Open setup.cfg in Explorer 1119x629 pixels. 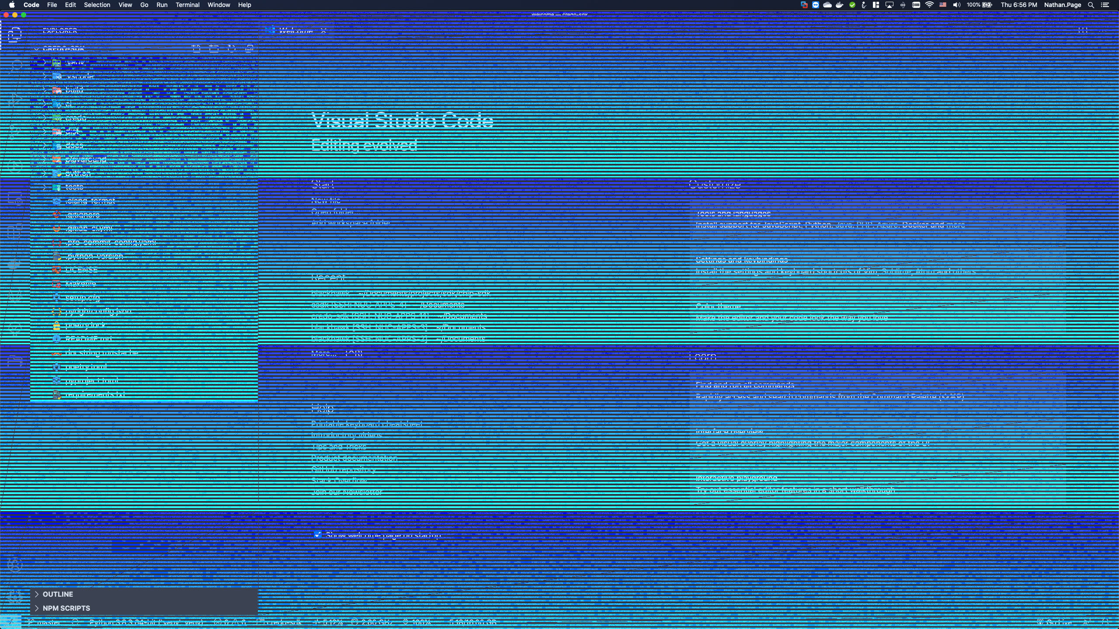(144, 298)
